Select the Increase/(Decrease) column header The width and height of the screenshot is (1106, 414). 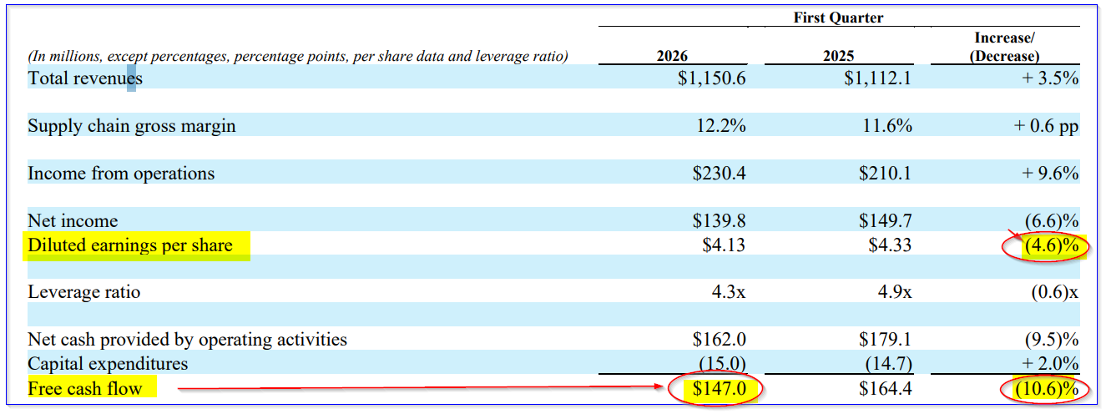pyautogui.click(x=1004, y=47)
